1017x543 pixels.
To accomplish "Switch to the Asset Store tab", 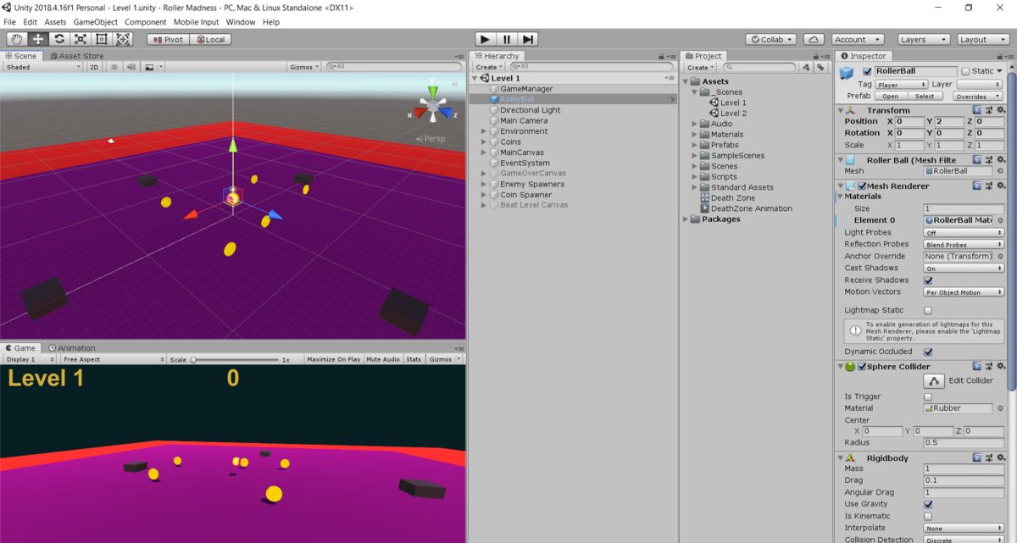I will [x=75, y=56].
